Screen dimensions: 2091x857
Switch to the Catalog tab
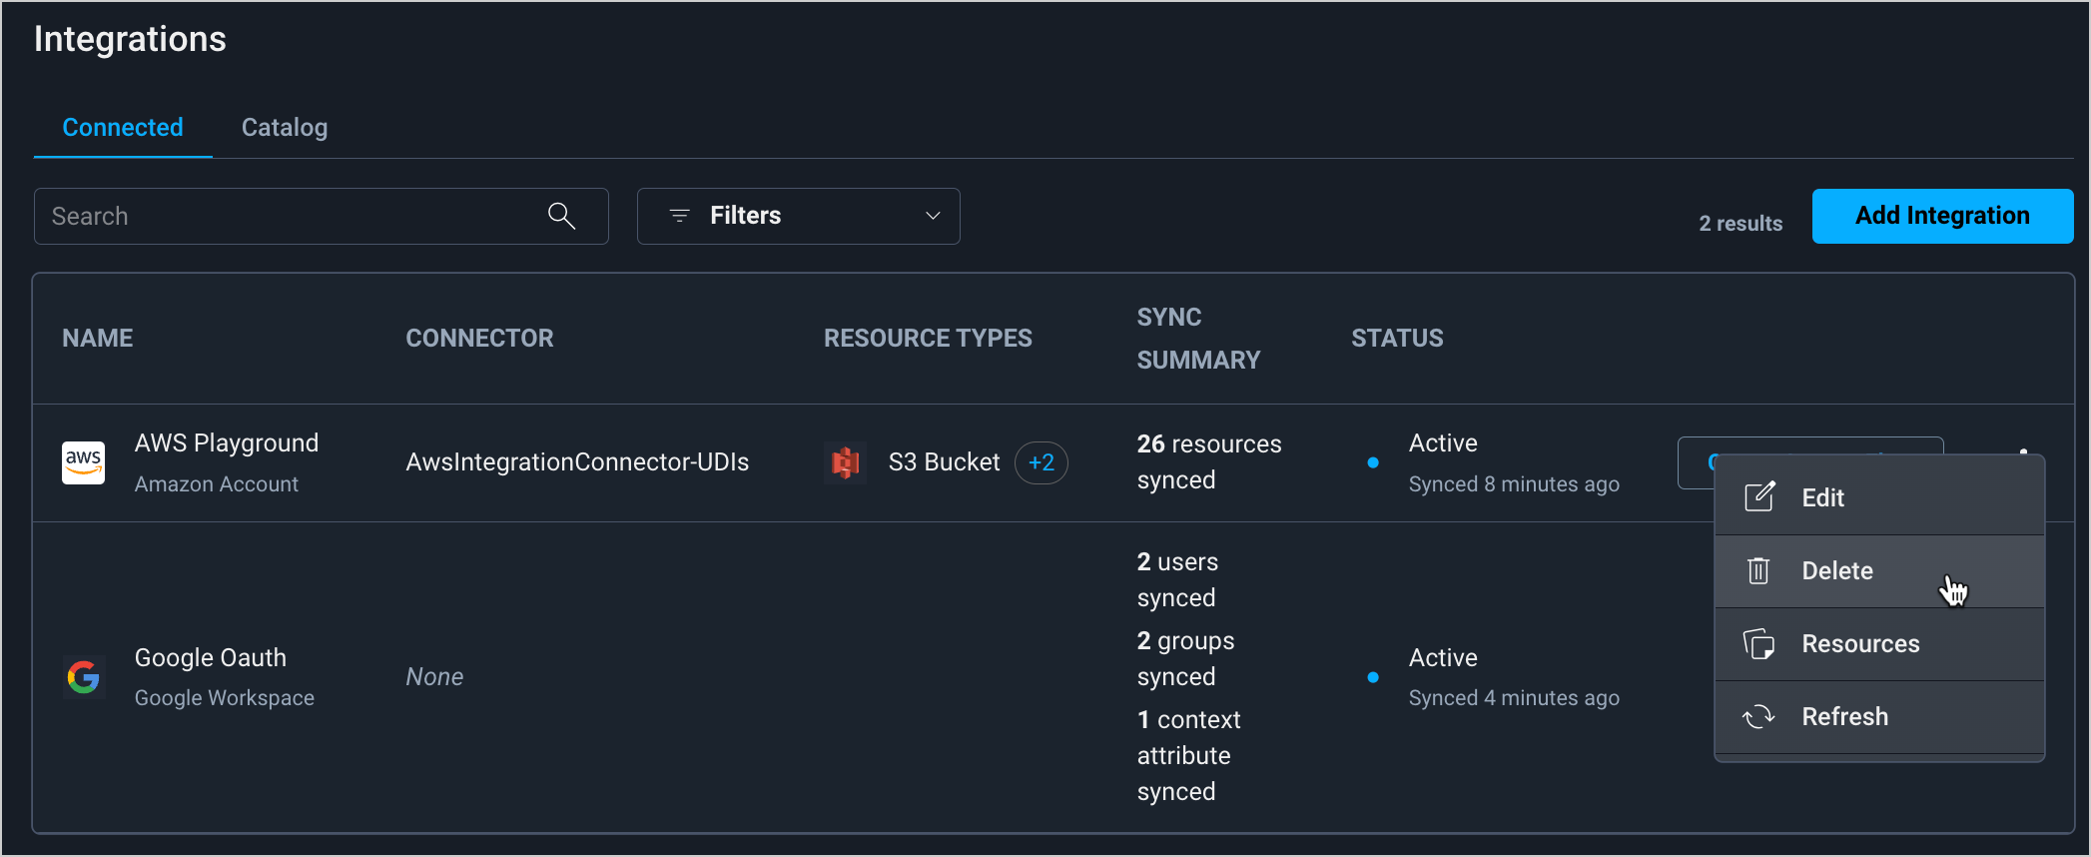(x=285, y=128)
